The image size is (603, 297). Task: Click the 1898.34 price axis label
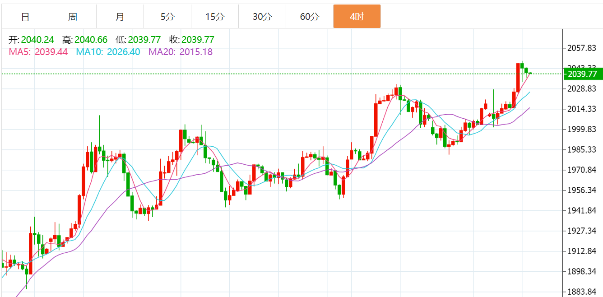point(583,271)
